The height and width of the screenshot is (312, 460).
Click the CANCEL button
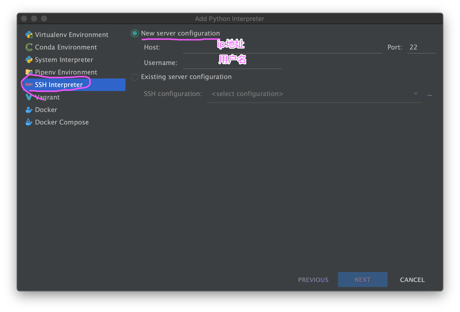[412, 280]
